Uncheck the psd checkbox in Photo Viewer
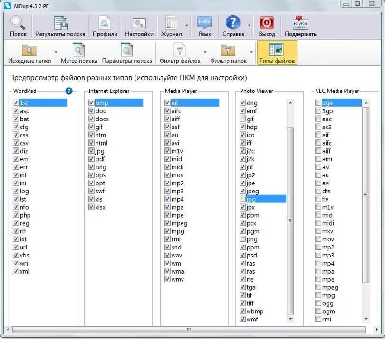Image resolution: width=385 pixels, height=339 pixels. coord(242,255)
